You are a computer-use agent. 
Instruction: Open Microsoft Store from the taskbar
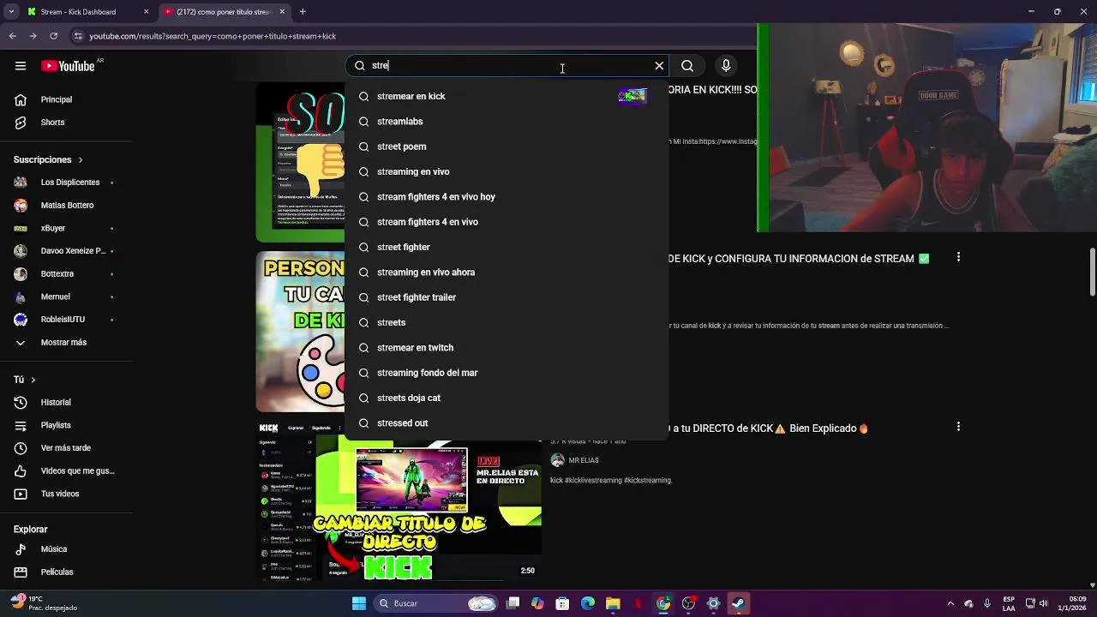pyautogui.click(x=562, y=603)
